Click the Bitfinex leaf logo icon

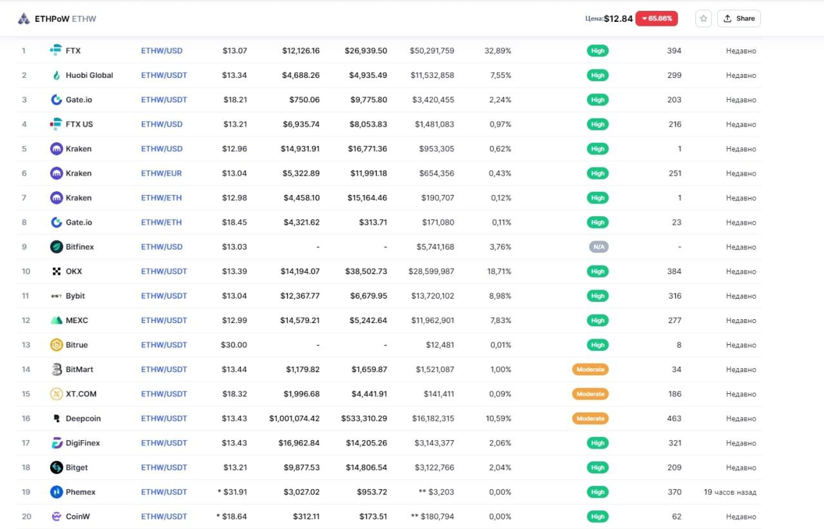pos(56,246)
